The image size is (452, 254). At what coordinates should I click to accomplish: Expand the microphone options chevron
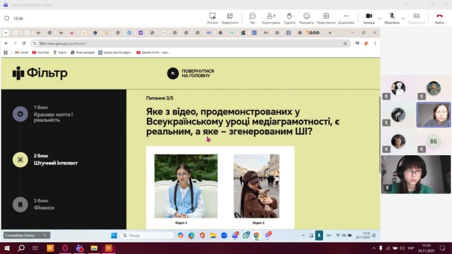403,19
